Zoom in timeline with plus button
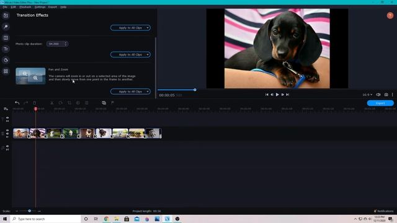 39,211
